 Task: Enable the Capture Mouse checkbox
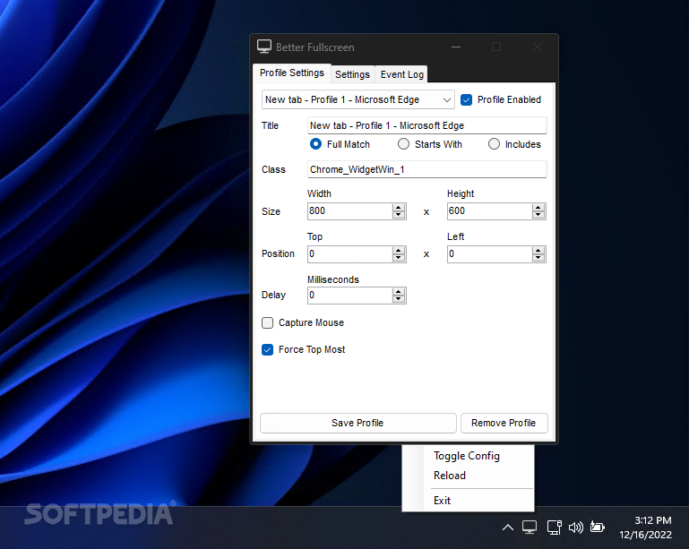[267, 322]
